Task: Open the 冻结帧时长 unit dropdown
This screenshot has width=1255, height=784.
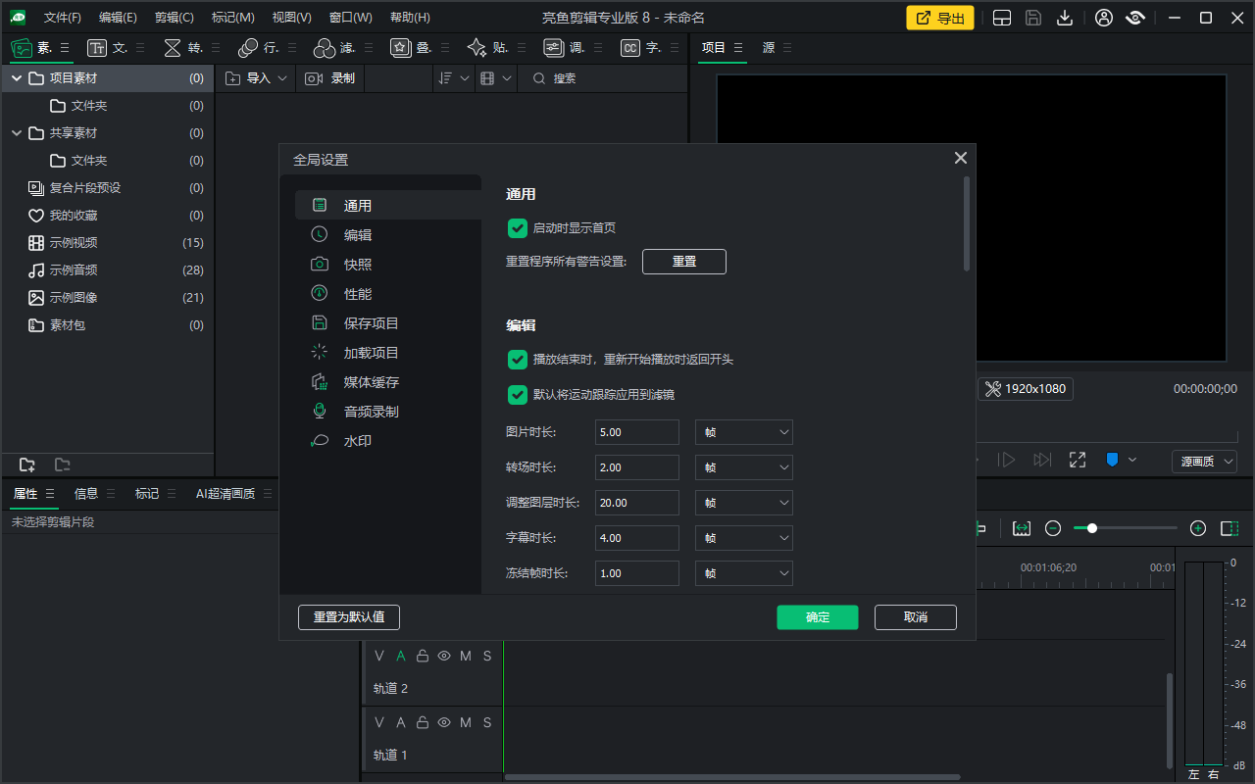Action: pyautogui.click(x=744, y=573)
